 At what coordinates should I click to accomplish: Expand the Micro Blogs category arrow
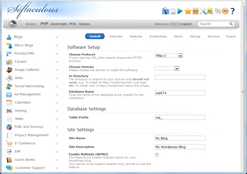pos(57,45)
